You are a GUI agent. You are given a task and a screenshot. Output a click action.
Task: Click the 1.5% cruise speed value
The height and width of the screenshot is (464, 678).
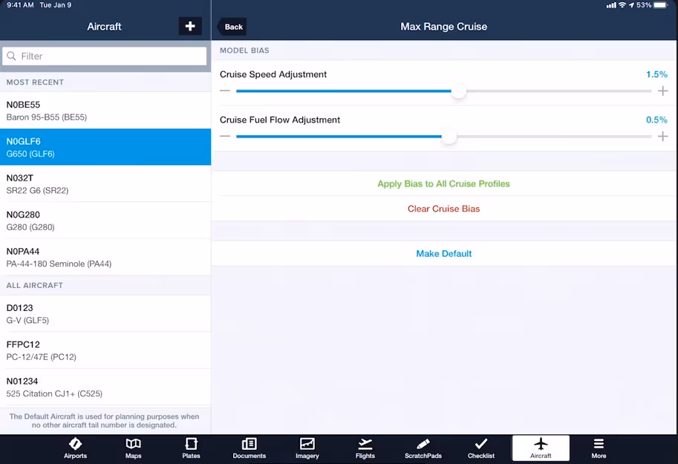point(656,74)
